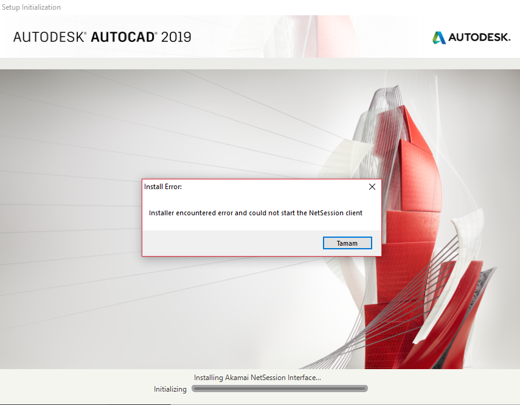The image size is (520, 405).
Task: Select the installer header banner area
Action: (x=260, y=36)
